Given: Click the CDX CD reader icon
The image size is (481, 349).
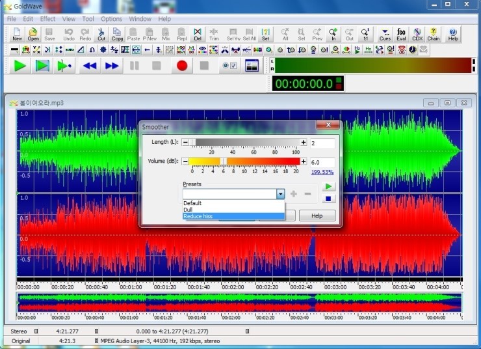Looking at the screenshot, I should click(417, 34).
